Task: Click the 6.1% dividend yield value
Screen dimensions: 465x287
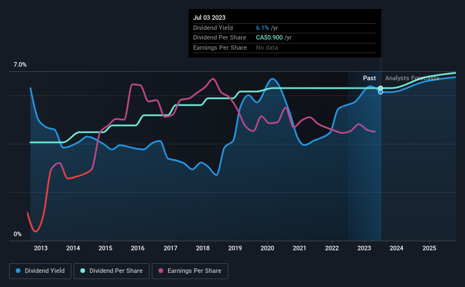Action: [x=262, y=28]
